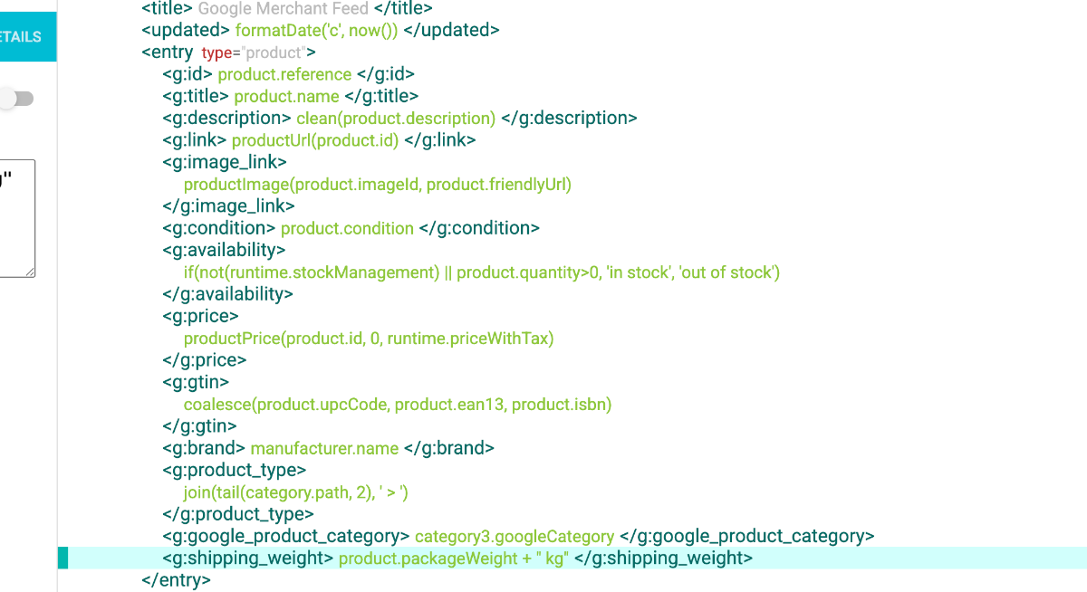Click the teal gutter marker on highlighted line
1087x592 pixels.
pyautogui.click(x=63, y=559)
